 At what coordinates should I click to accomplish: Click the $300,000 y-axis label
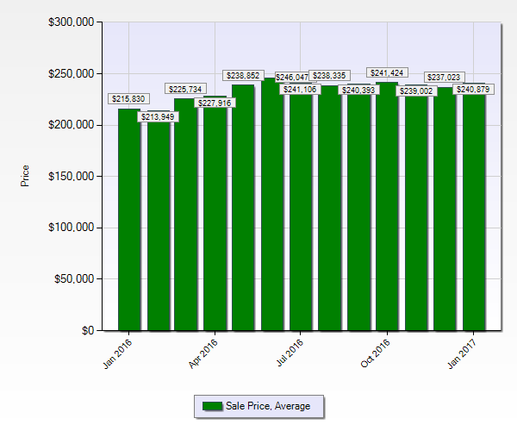pyautogui.click(x=72, y=22)
